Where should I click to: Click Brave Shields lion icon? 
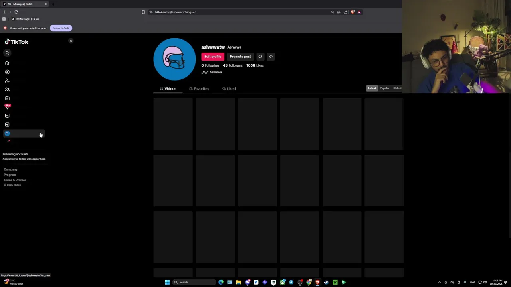[353, 12]
